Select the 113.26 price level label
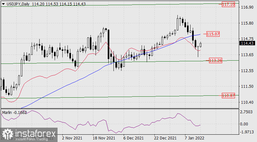The height and width of the screenshot is (142, 257). 215,61
